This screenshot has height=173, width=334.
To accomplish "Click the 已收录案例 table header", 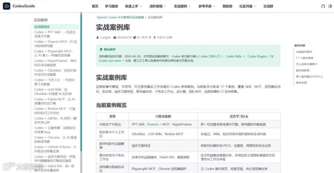I will (x=163, y=117).
